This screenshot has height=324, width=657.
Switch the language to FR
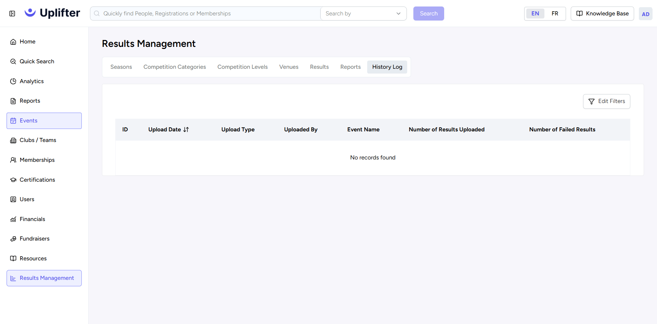pyautogui.click(x=555, y=14)
